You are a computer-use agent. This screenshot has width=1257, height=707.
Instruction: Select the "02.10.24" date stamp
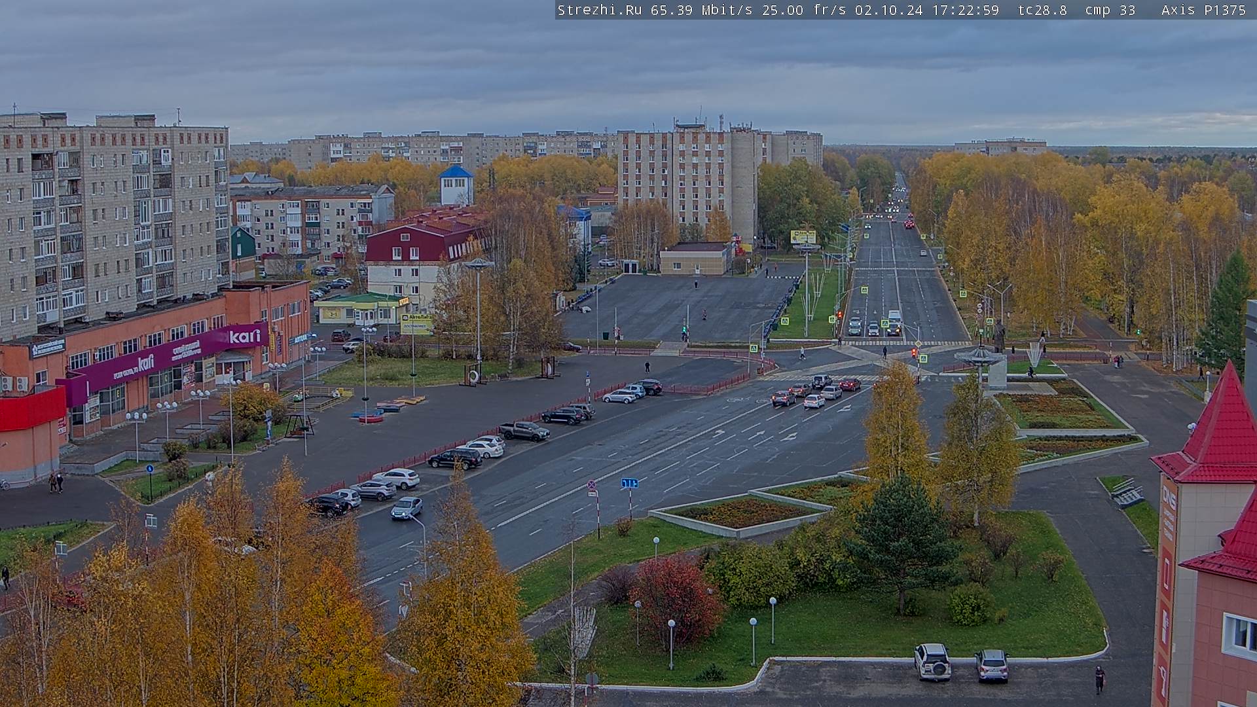point(888,10)
